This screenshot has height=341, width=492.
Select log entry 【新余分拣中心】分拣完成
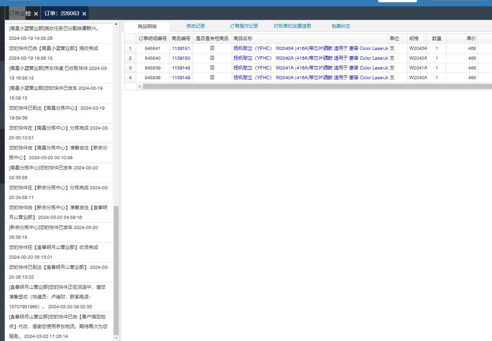coord(59,193)
